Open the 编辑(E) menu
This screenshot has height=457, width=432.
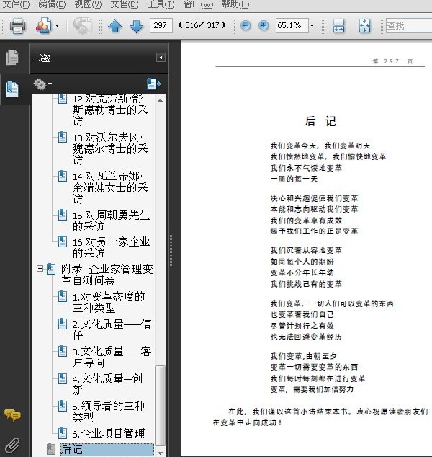tap(52, 4)
